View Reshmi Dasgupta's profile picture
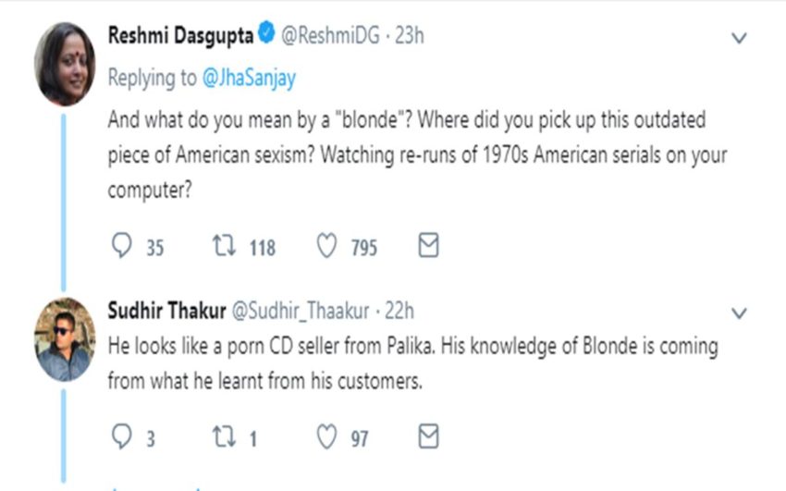Viewport: 786px width, 491px height. point(65,62)
